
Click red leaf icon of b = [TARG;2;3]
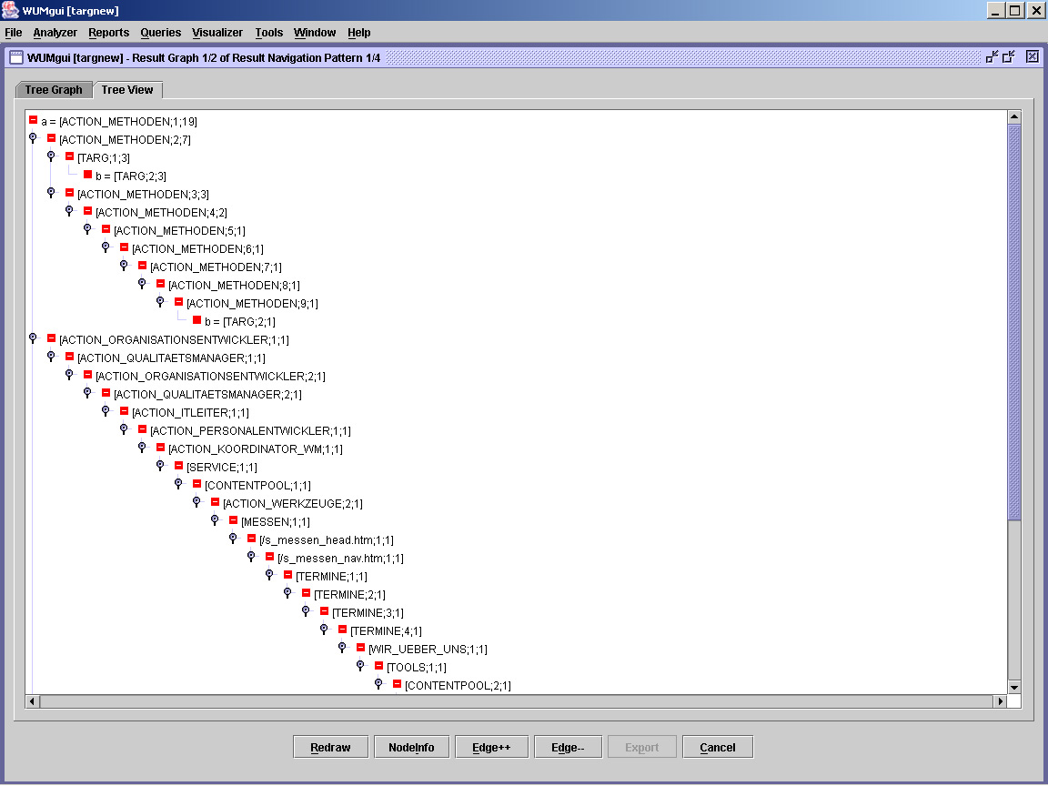pos(87,175)
